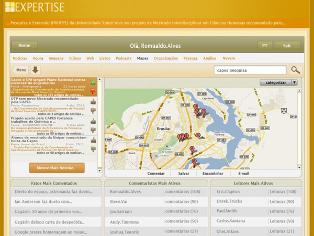Click map marker A
Image resolution: width=314 pixels, height=236 pixels.
(192, 151)
